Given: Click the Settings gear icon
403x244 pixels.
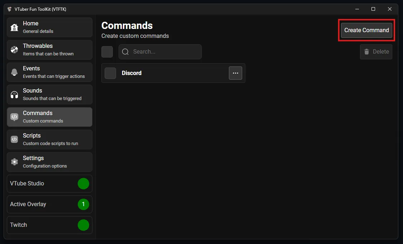Looking at the screenshot, I should [14, 162].
